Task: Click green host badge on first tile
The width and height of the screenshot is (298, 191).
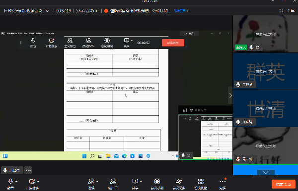Action: coord(241,48)
